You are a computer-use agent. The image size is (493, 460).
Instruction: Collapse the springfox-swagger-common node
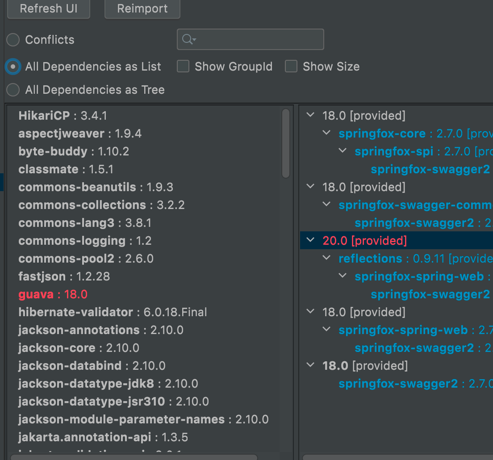(x=327, y=205)
